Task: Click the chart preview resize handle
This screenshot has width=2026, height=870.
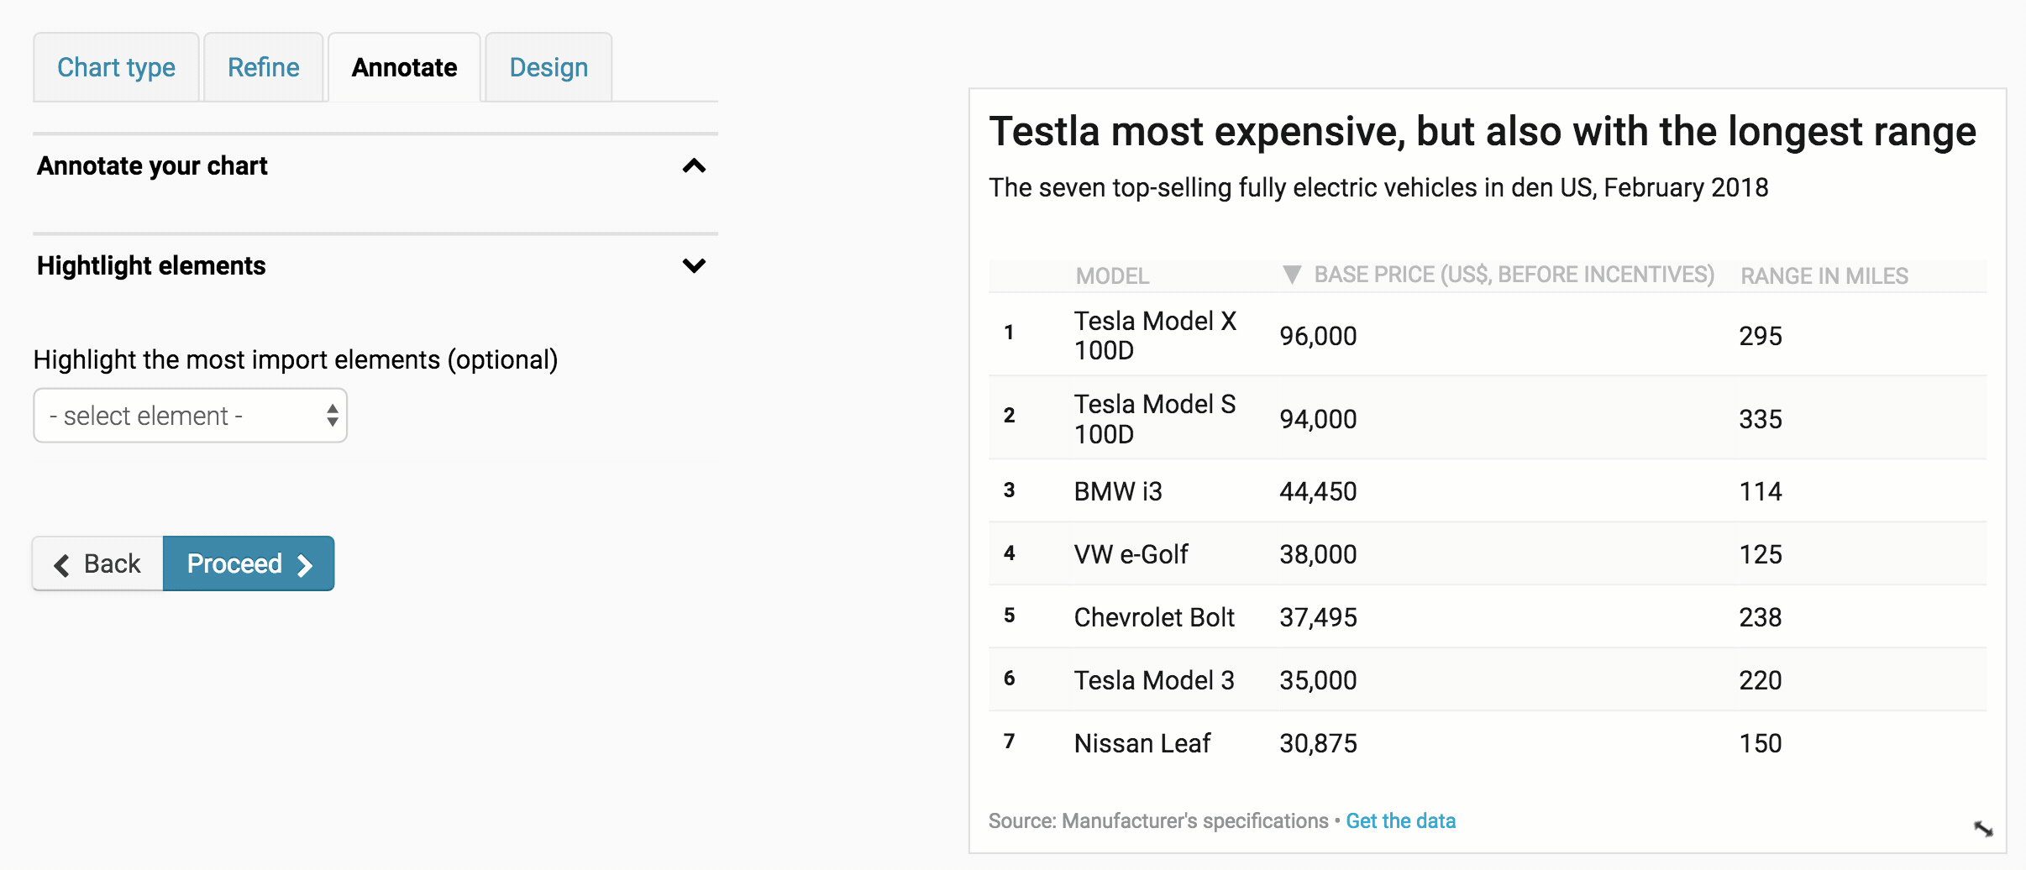Action: click(1982, 829)
